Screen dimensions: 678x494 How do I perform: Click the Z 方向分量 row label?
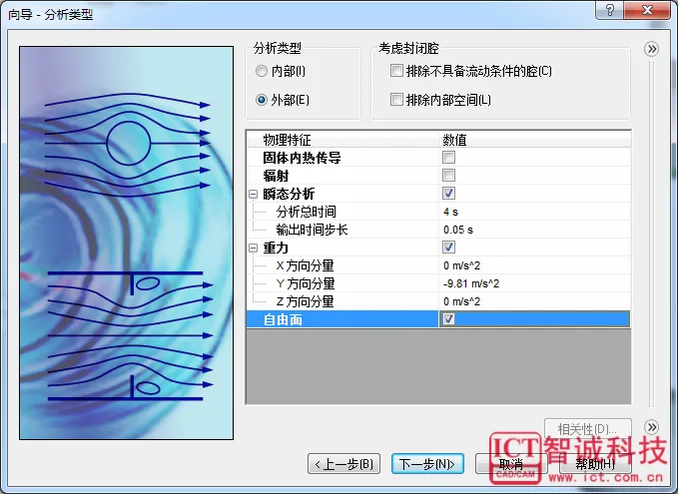305,301
